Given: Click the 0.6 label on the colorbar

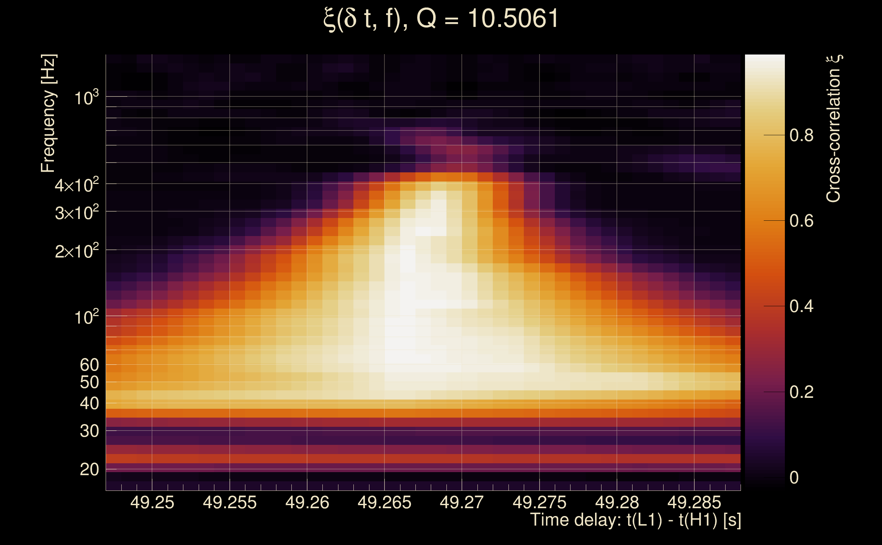Looking at the screenshot, I should pyautogui.click(x=801, y=221).
